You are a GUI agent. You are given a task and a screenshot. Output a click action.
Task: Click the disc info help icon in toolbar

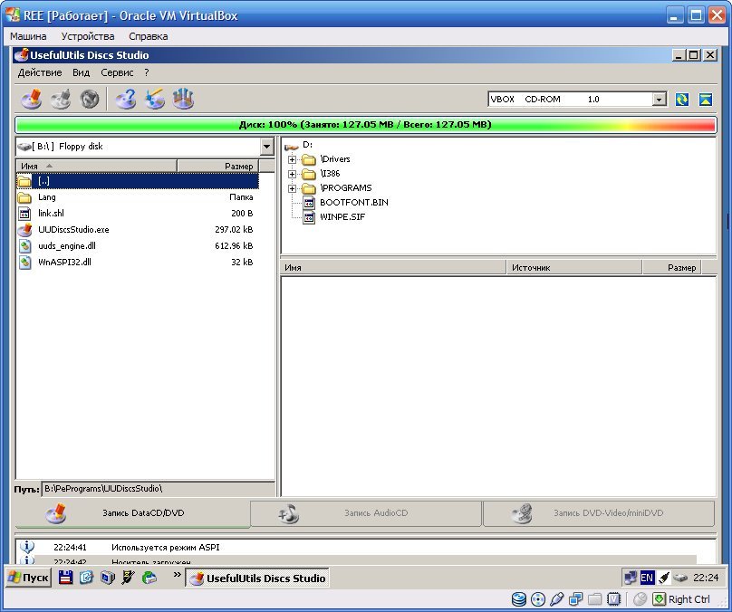[x=126, y=99]
